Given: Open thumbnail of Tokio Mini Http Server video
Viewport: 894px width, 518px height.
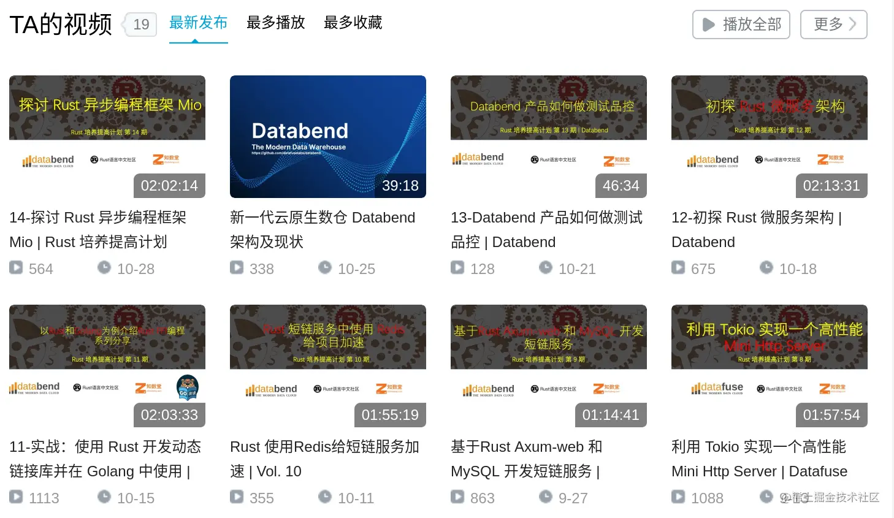Looking at the screenshot, I should pyautogui.click(x=770, y=366).
